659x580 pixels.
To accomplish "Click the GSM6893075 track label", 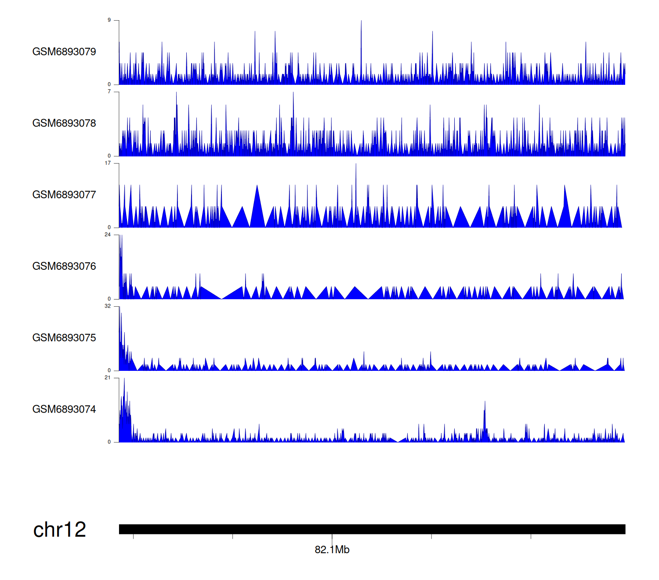I will click(64, 338).
